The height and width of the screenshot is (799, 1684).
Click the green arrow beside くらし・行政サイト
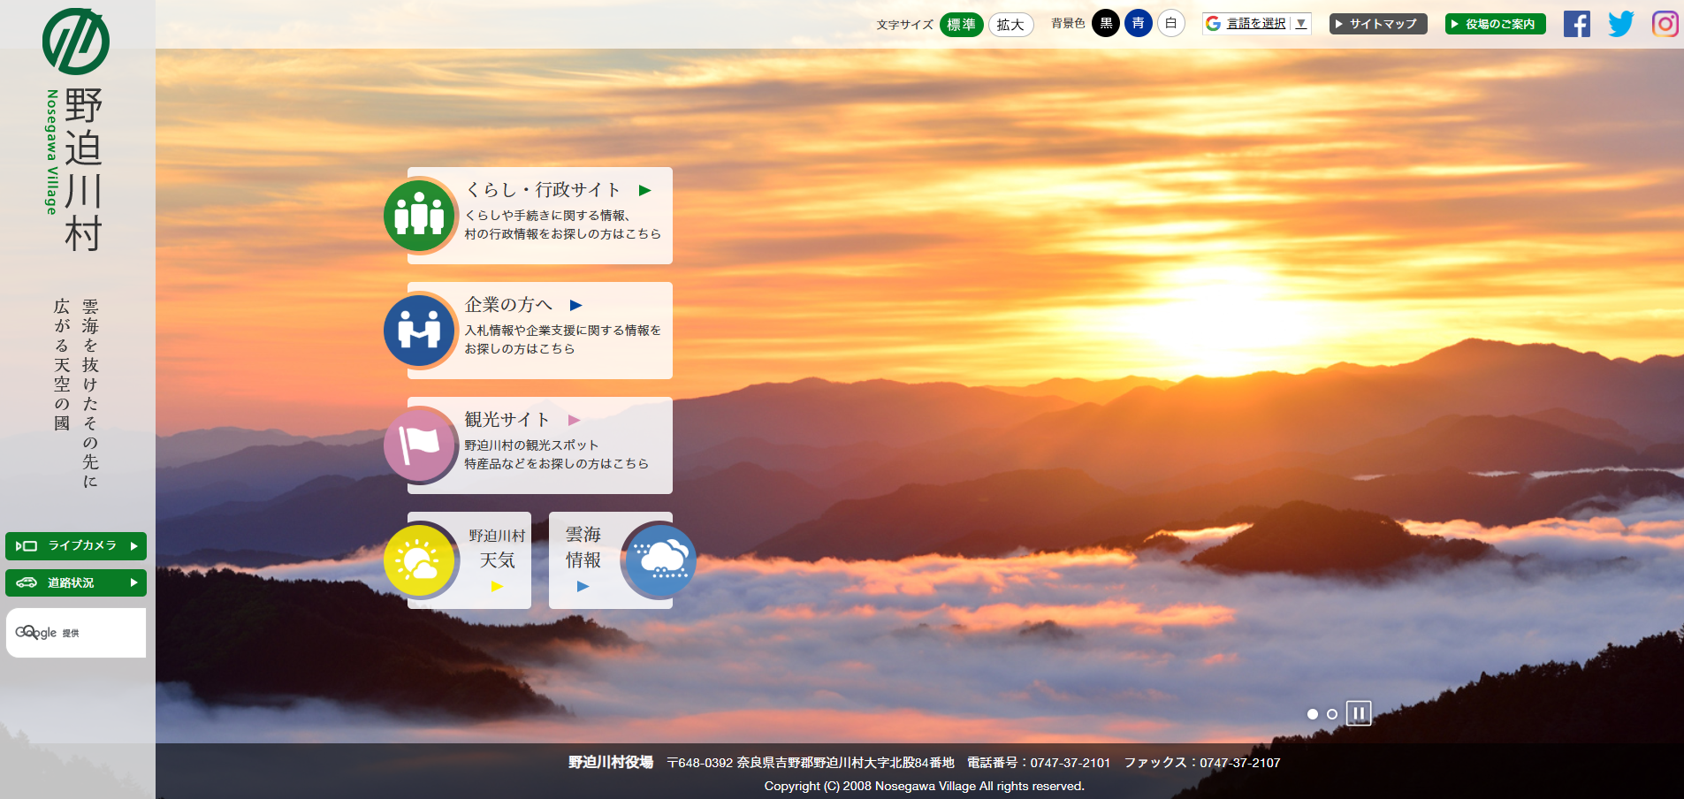pos(645,190)
